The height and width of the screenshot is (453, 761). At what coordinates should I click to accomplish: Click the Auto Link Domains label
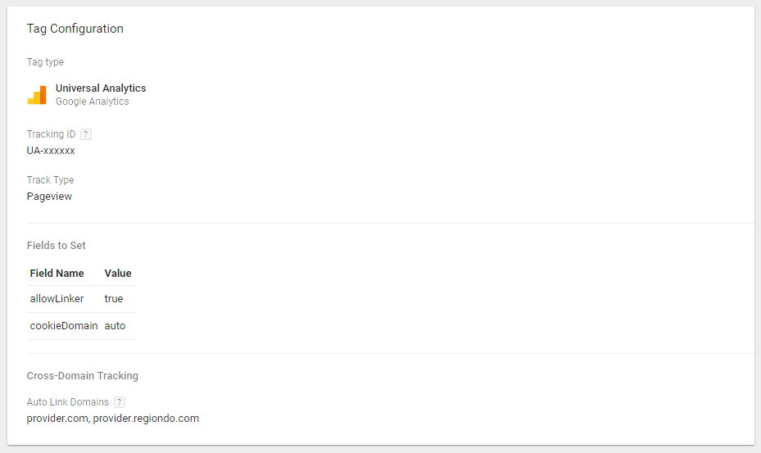(x=68, y=402)
